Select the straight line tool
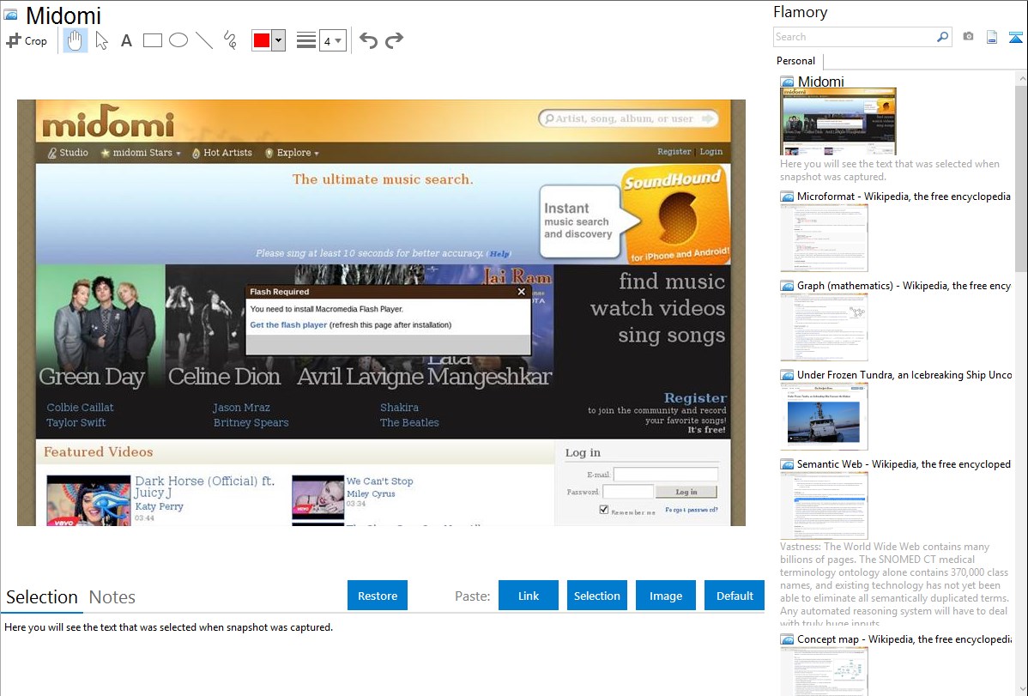This screenshot has height=696, width=1028. click(204, 40)
